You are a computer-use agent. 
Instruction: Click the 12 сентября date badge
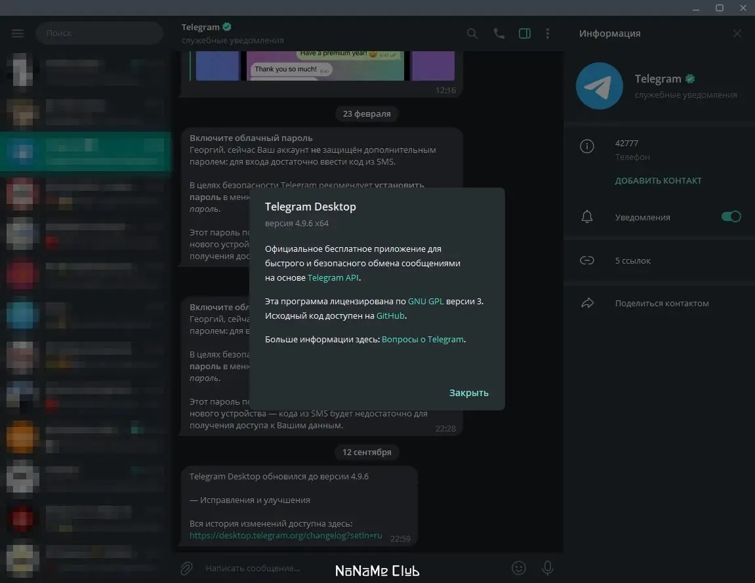point(367,452)
